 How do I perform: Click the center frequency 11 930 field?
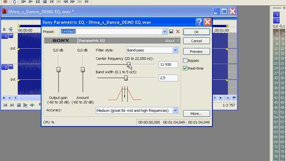[168, 64]
